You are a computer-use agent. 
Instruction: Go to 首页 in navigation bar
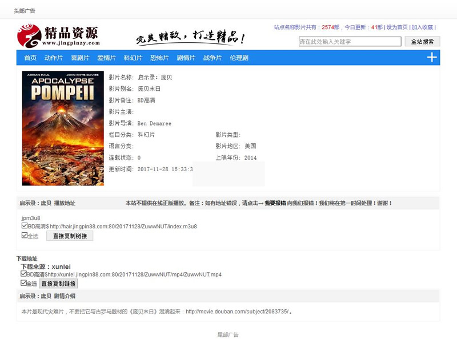point(30,58)
